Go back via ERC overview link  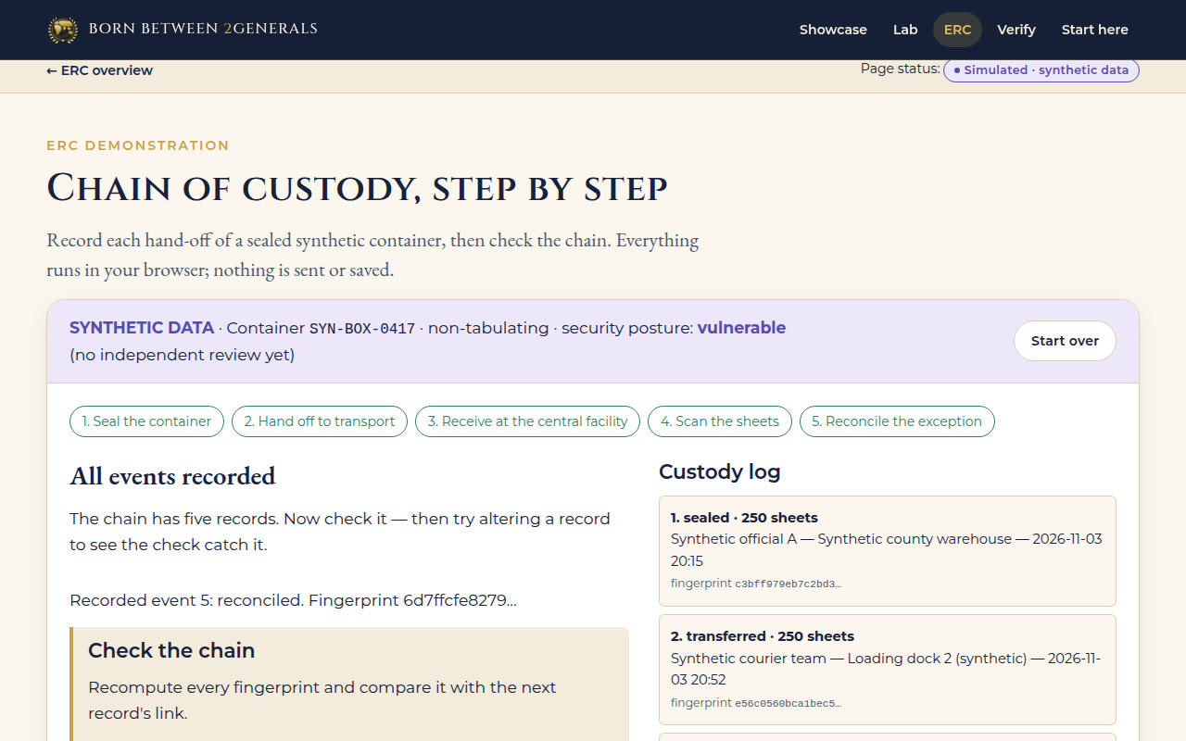pos(100,70)
